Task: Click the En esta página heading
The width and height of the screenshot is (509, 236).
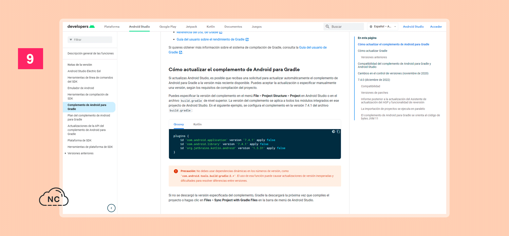Action: tap(367, 38)
